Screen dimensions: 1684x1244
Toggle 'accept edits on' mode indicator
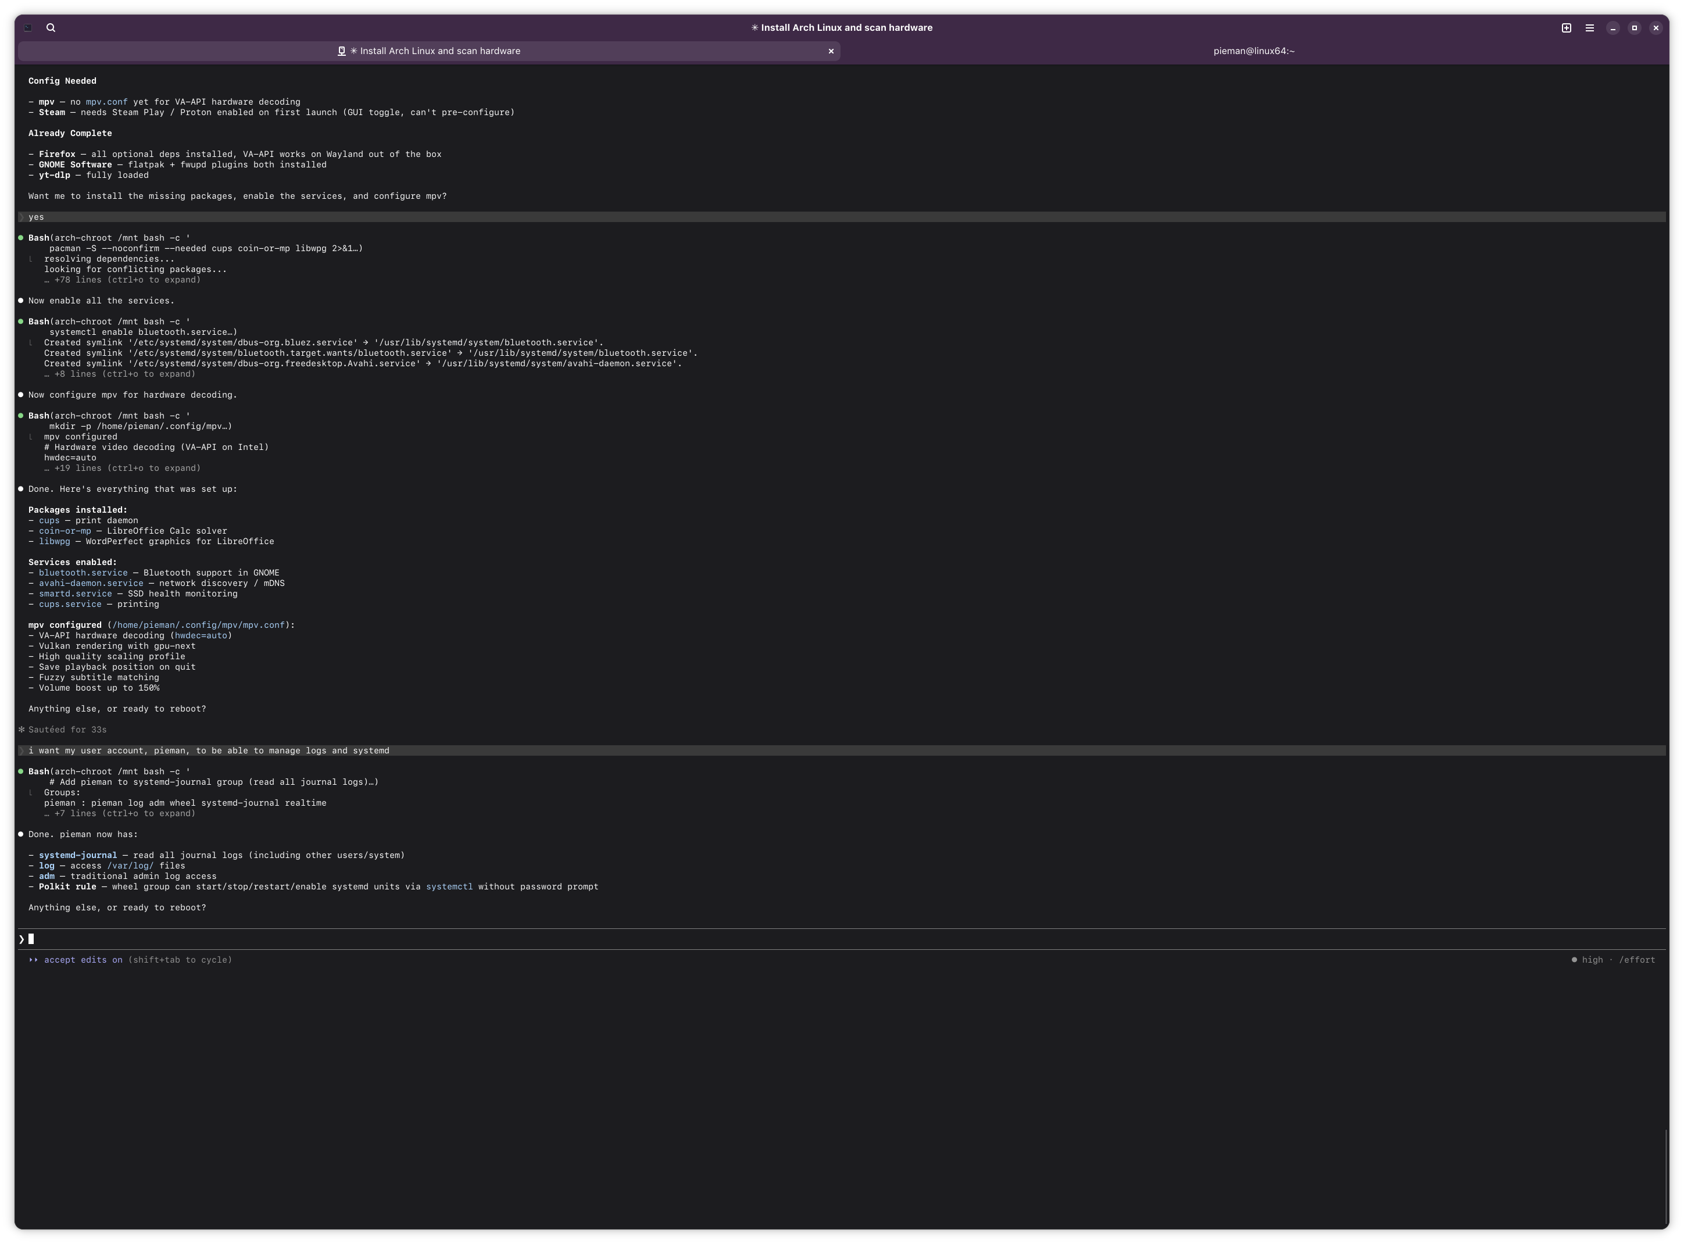pos(83,960)
